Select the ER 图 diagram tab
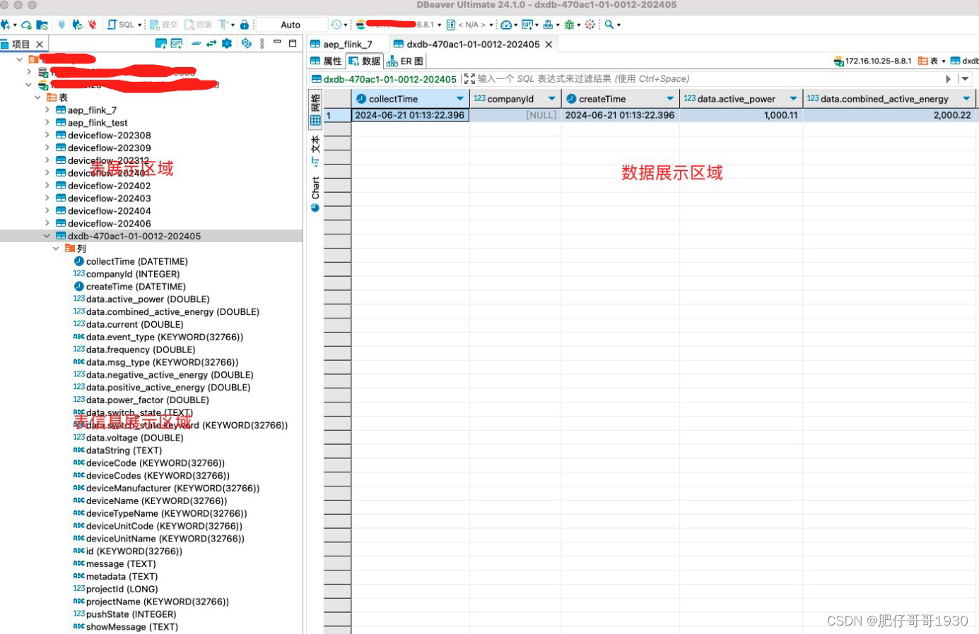The image size is (979, 634). (x=405, y=61)
